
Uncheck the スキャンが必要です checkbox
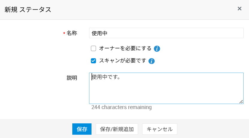93,61
